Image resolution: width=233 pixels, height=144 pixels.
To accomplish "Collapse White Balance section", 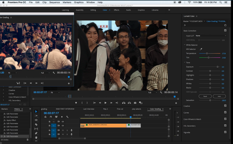I will 185,45.
